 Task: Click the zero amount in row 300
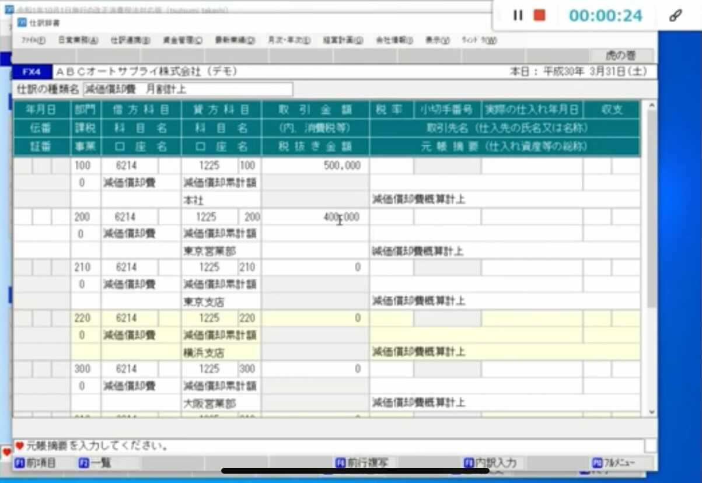(315, 369)
